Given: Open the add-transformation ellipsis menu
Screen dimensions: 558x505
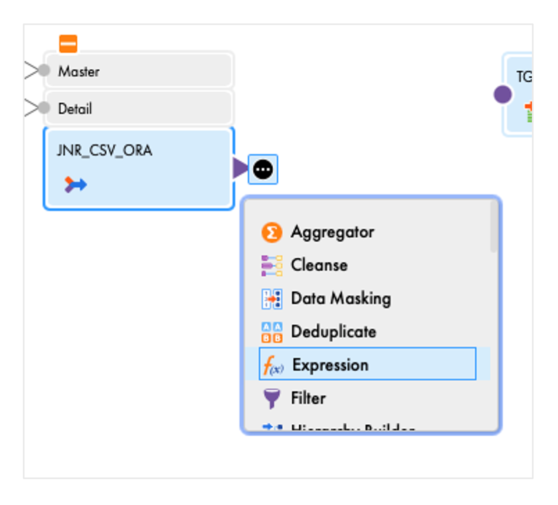Looking at the screenshot, I should [x=263, y=170].
